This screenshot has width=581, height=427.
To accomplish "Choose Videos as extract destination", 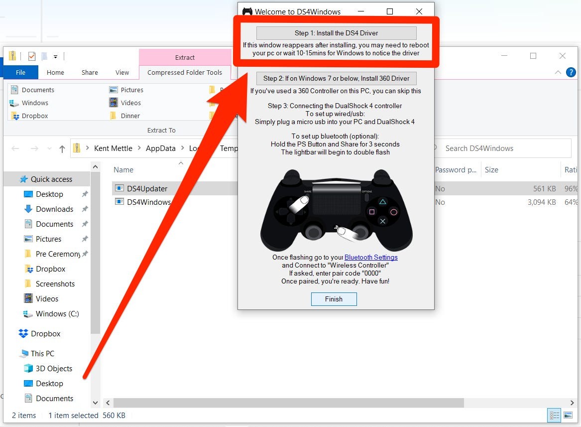I will (125, 103).
